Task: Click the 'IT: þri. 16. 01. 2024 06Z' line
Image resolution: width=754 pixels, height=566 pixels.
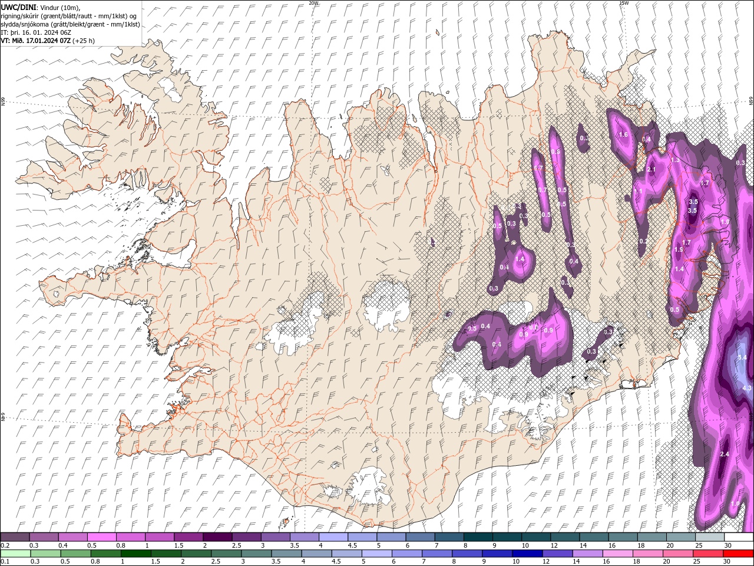Action: [x=36, y=32]
